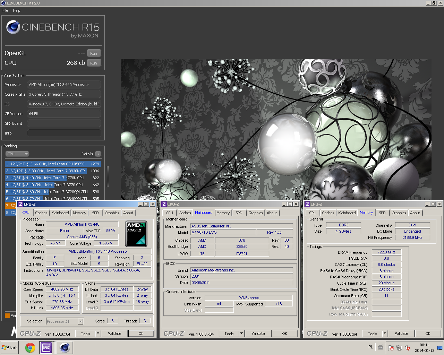Click the DRAM Frequency value 722.3 MHz
444x355 pixels.
click(386, 252)
